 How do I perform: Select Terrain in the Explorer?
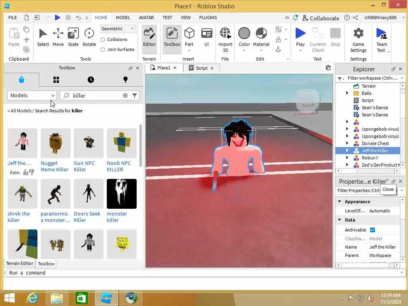[x=369, y=86]
